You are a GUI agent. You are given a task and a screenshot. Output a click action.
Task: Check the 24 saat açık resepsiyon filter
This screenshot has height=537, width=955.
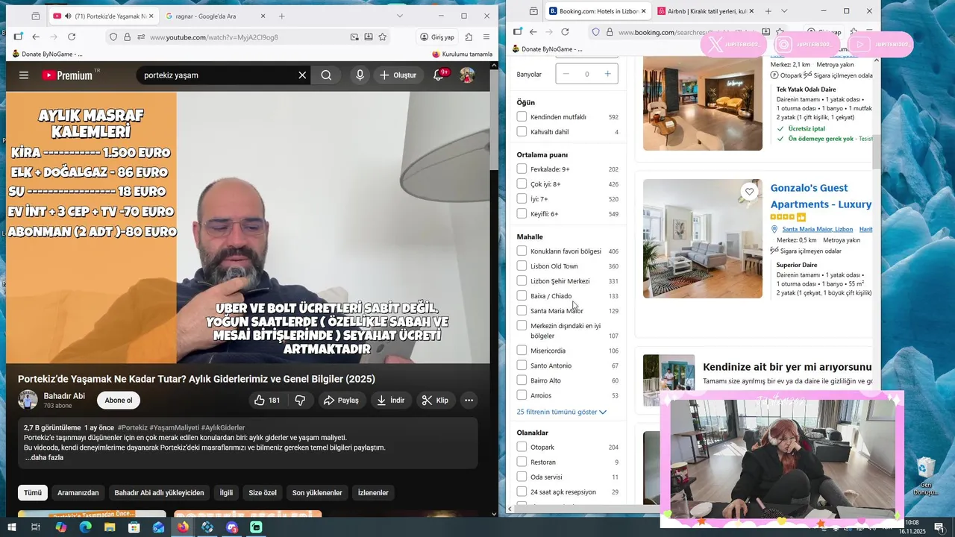coord(522,492)
